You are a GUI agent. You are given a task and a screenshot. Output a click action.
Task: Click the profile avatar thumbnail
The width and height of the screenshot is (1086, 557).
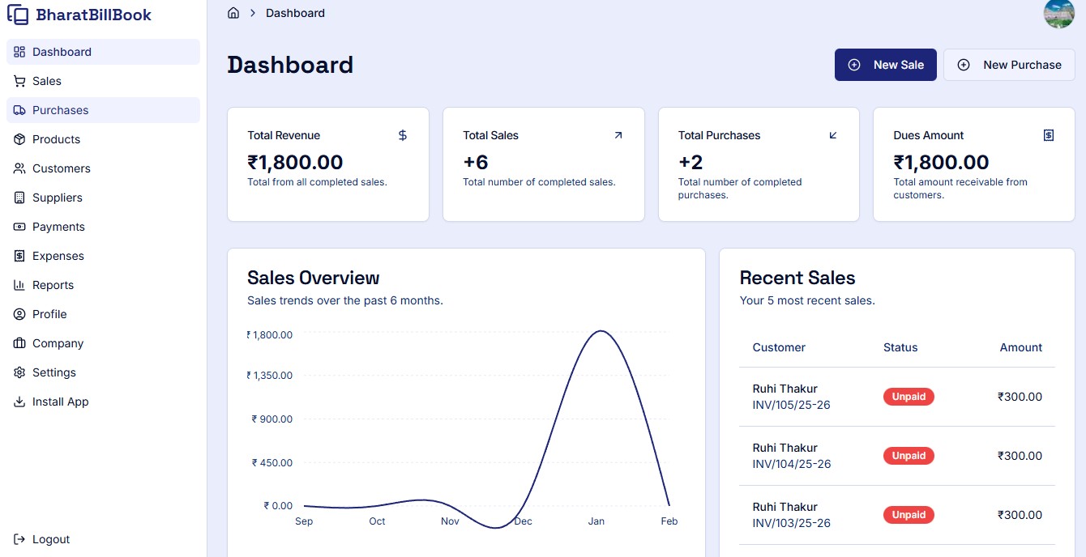point(1059,14)
